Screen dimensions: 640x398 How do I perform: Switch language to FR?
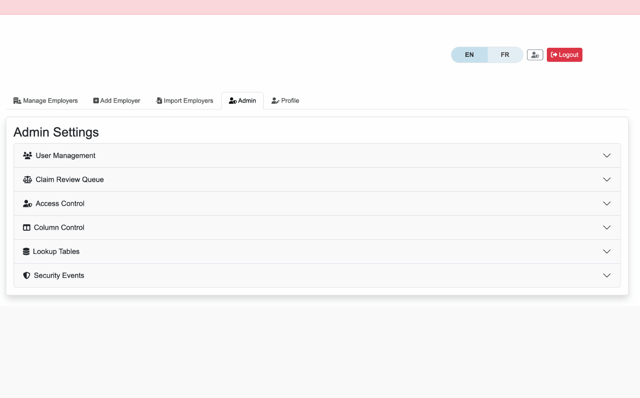click(x=505, y=54)
